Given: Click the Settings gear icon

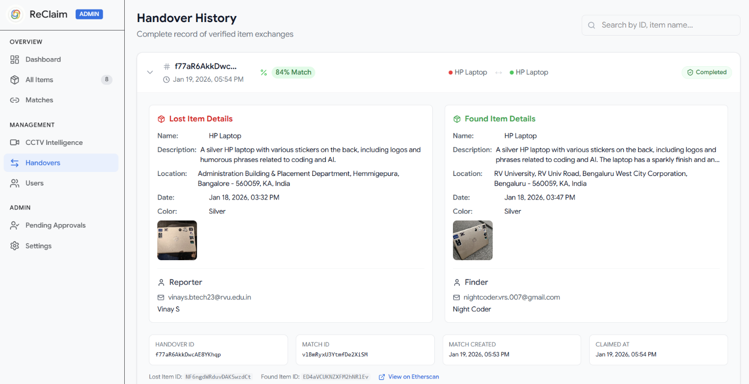Looking at the screenshot, I should click(x=15, y=246).
